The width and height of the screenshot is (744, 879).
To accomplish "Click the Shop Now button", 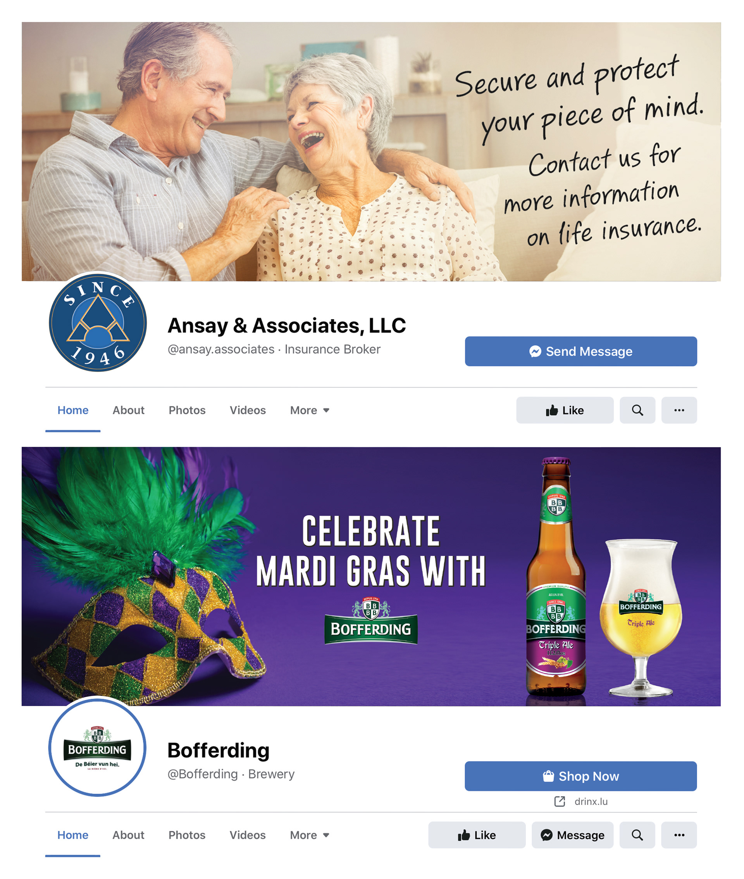I will (x=581, y=776).
